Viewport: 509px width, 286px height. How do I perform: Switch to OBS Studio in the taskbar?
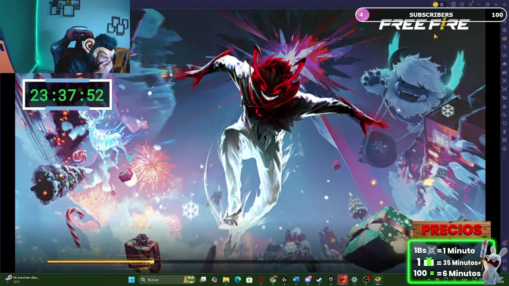(x=366, y=280)
